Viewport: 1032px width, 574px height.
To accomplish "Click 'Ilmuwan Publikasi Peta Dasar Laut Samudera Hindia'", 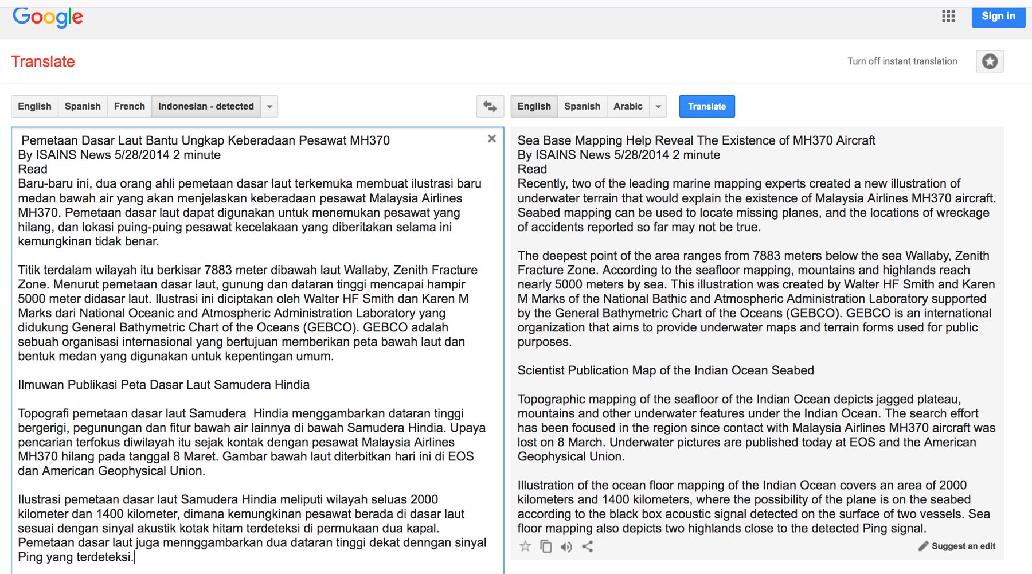I will coord(163,385).
